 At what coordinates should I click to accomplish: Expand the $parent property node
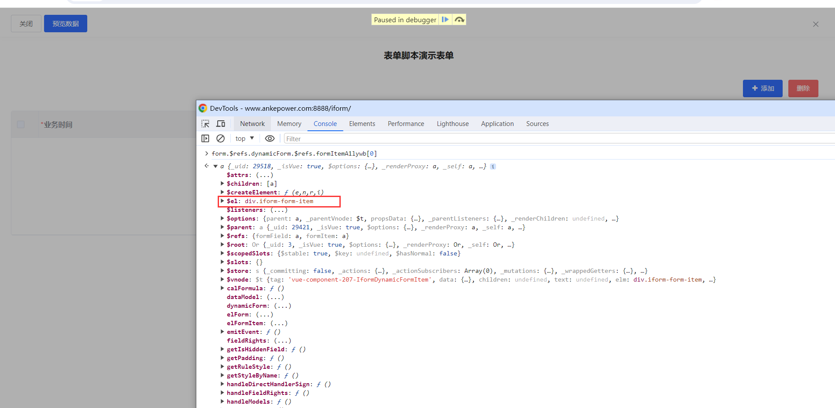[222, 227]
